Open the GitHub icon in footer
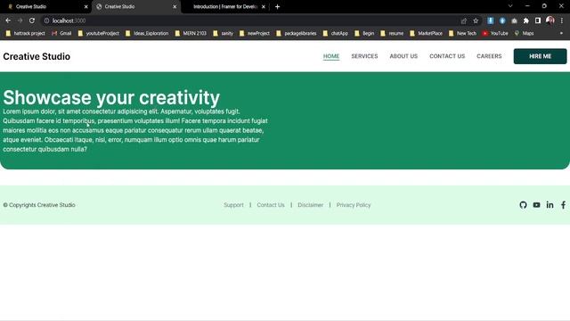Screen dimensions: 570x321 click(x=523, y=205)
